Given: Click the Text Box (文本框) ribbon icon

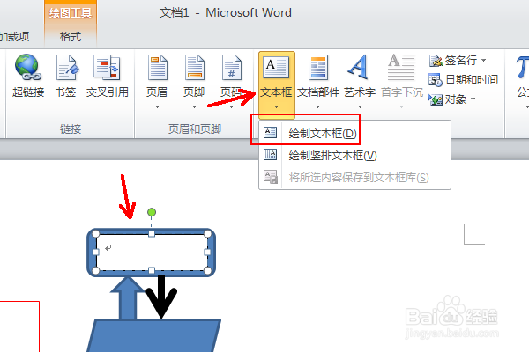Looking at the screenshot, I should pos(276,67).
